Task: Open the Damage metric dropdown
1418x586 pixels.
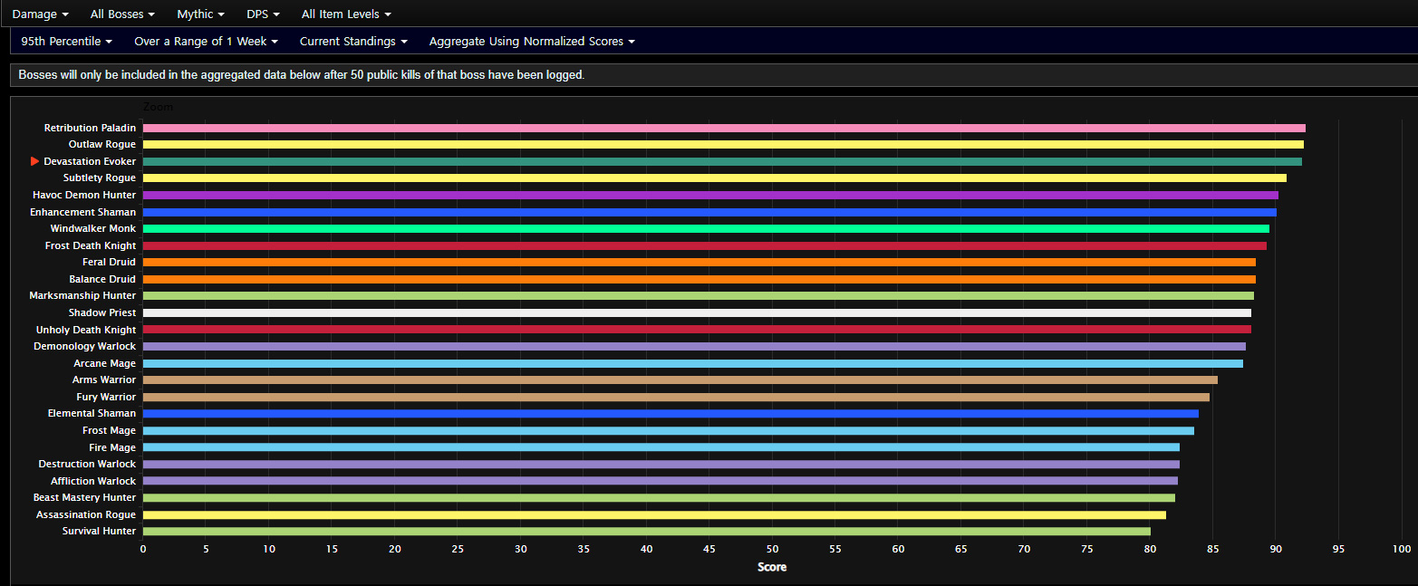Action: coord(40,14)
